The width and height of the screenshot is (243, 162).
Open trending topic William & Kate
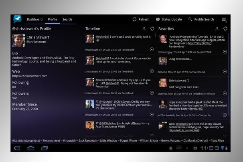(x=149, y=141)
